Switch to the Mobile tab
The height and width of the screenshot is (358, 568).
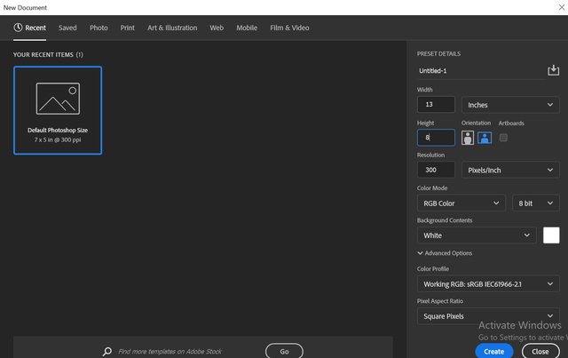coord(247,28)
